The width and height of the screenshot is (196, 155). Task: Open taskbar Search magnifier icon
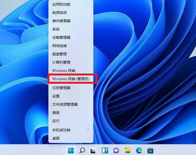(82, 150)
